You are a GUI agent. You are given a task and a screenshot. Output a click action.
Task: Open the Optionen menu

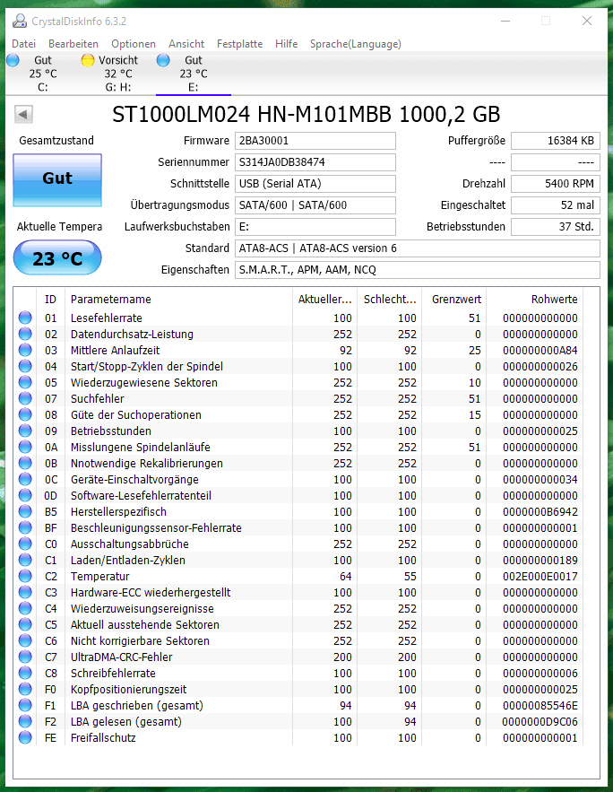[134, 44]
